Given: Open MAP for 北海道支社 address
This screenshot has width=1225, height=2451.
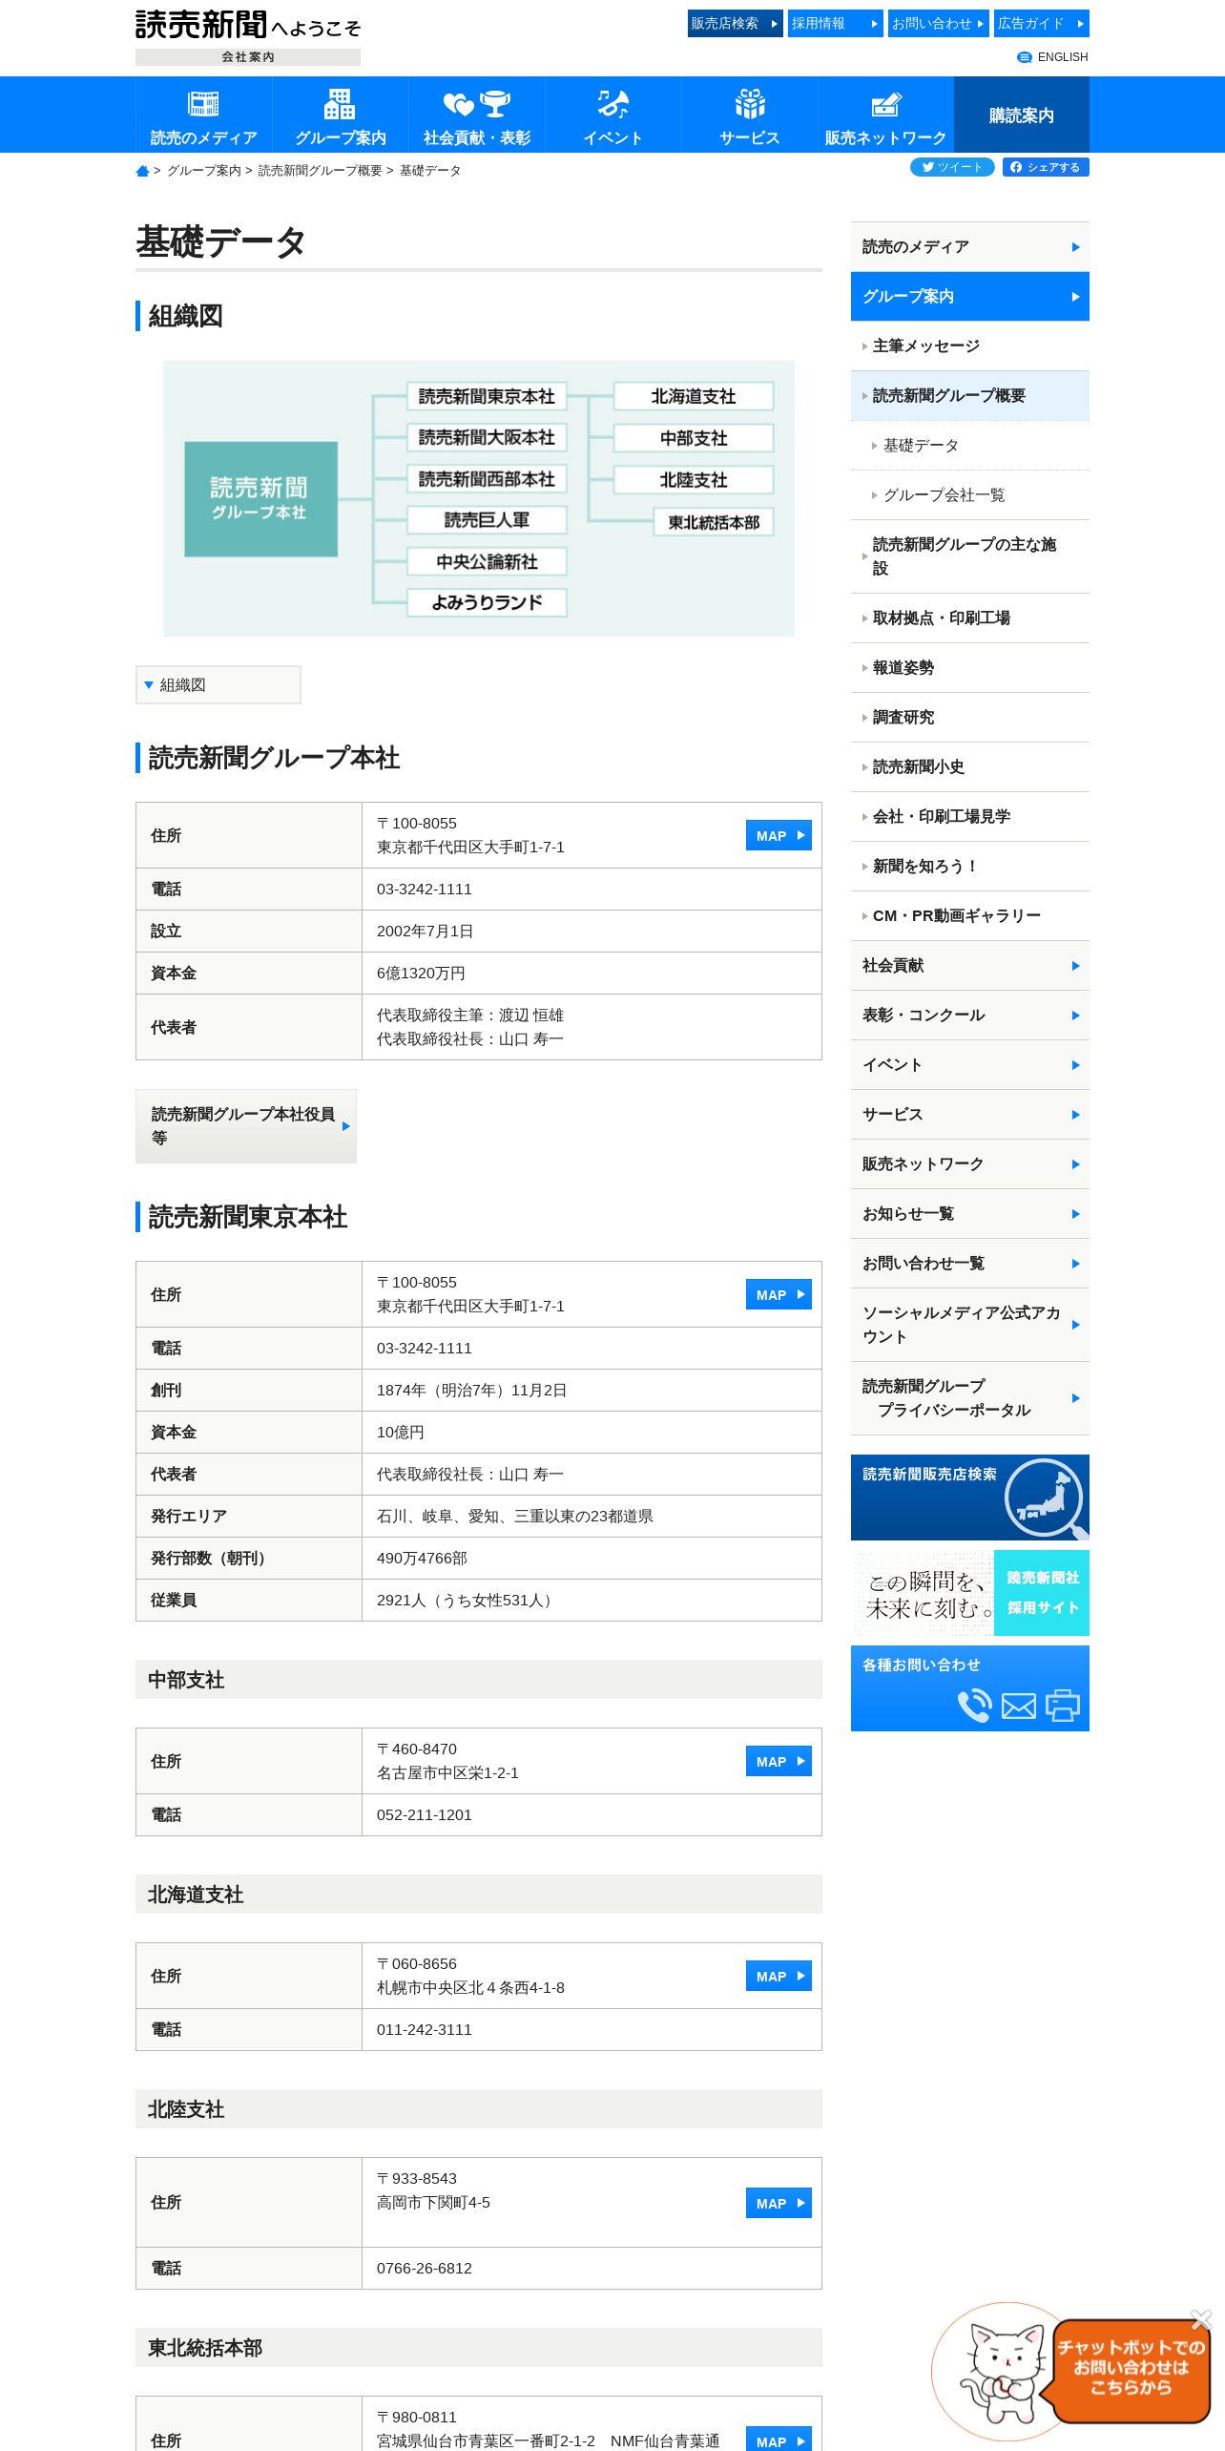Looking at the screenshot, I should point(779,1976).
